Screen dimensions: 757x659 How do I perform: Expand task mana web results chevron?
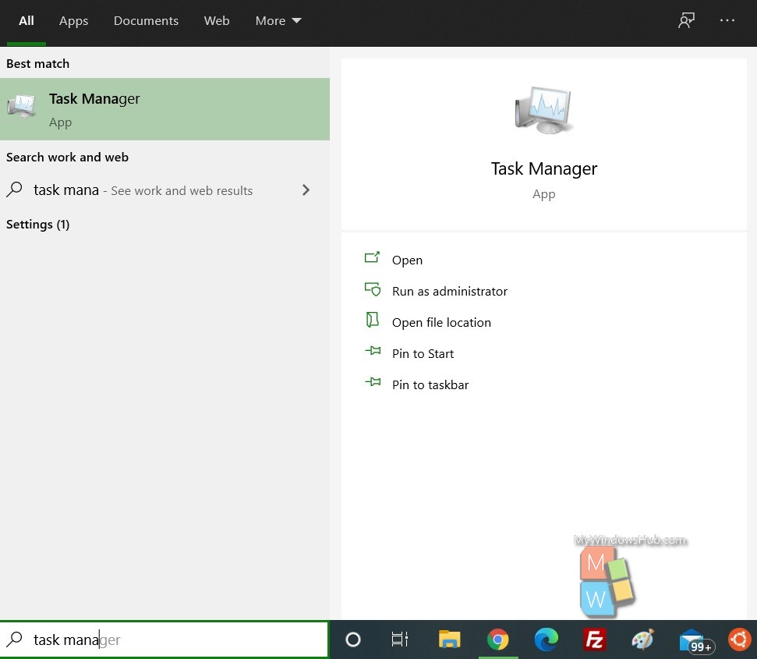pos(306,190)
